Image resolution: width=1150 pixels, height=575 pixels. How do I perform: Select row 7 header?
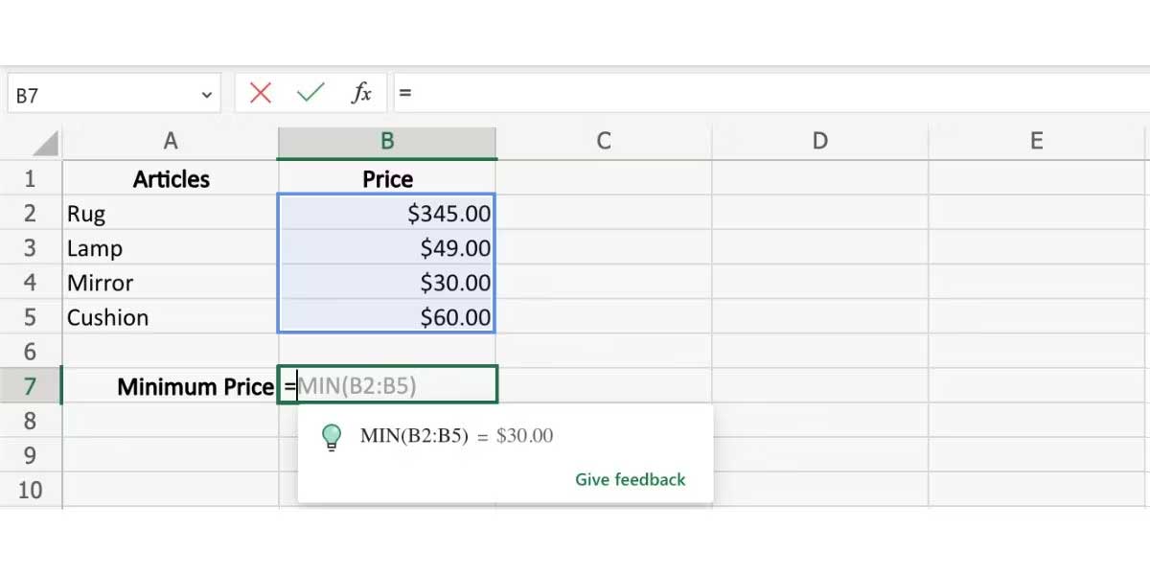pos(32,386)
